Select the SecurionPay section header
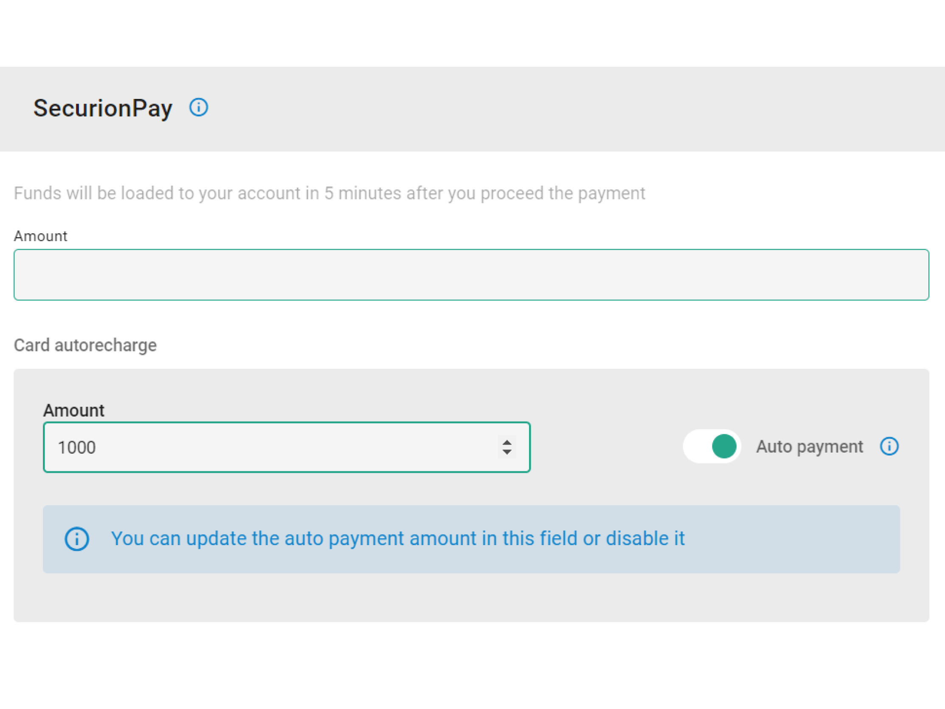The height and width of the screenshot is (709, 945). point(103,108)
